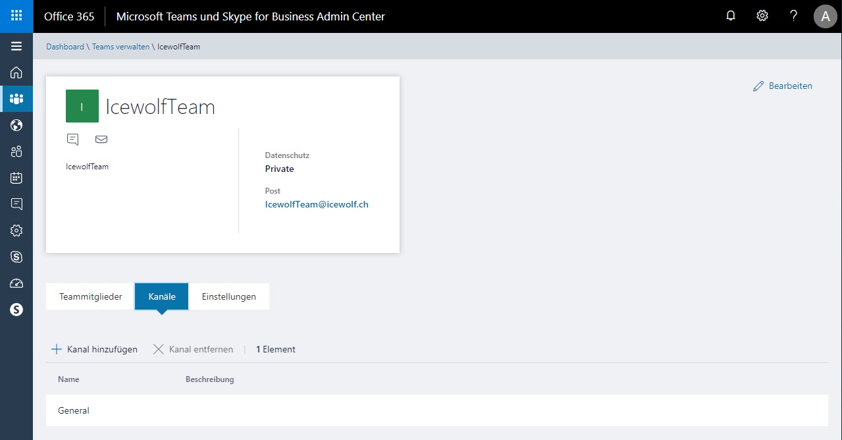Select the Kanäle tab

pos(162,296)
